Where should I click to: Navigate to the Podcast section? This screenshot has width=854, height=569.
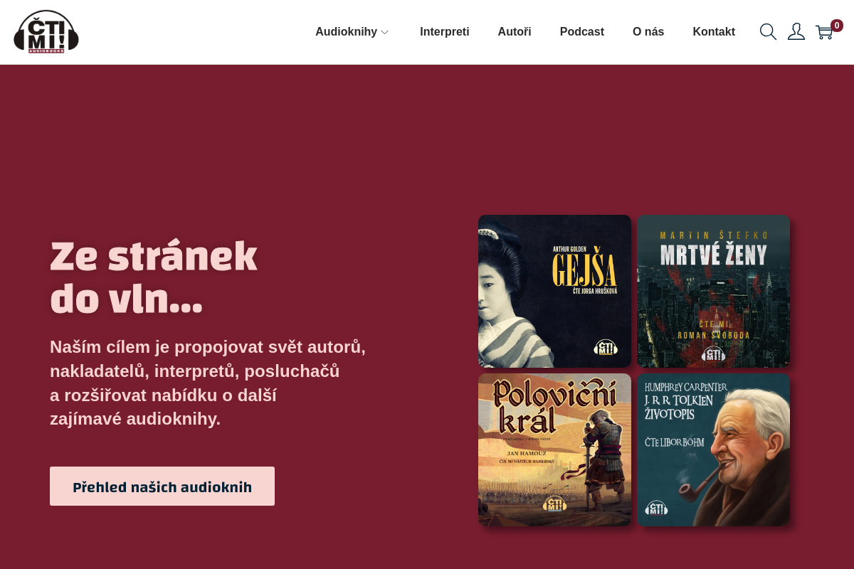pos(582,32)
